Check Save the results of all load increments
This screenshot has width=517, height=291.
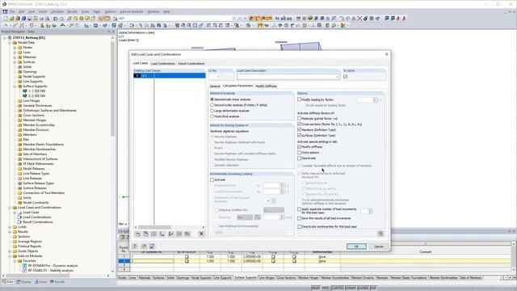click(300, 218)
